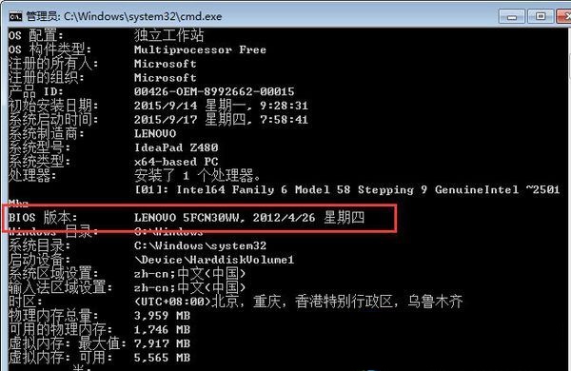Click the path 'C:\Windows\system32'
Screen dimensions: 571x371
click(x=200, y=245)
